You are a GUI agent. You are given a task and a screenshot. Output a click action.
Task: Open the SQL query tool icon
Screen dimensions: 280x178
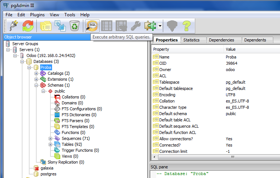click(92, 26)
